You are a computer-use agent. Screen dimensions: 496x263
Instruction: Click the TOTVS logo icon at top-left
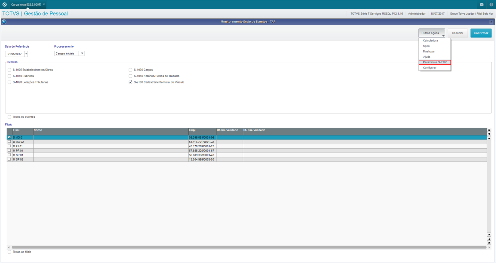5,5
